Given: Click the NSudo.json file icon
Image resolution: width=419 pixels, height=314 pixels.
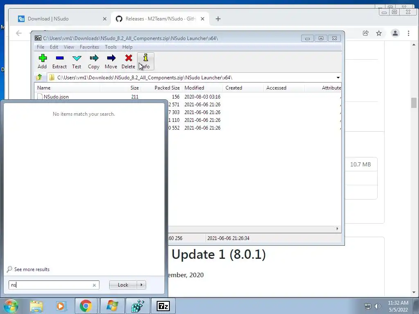Looking at the screenshot, I should pyautogui.click(x=40, y=96).
